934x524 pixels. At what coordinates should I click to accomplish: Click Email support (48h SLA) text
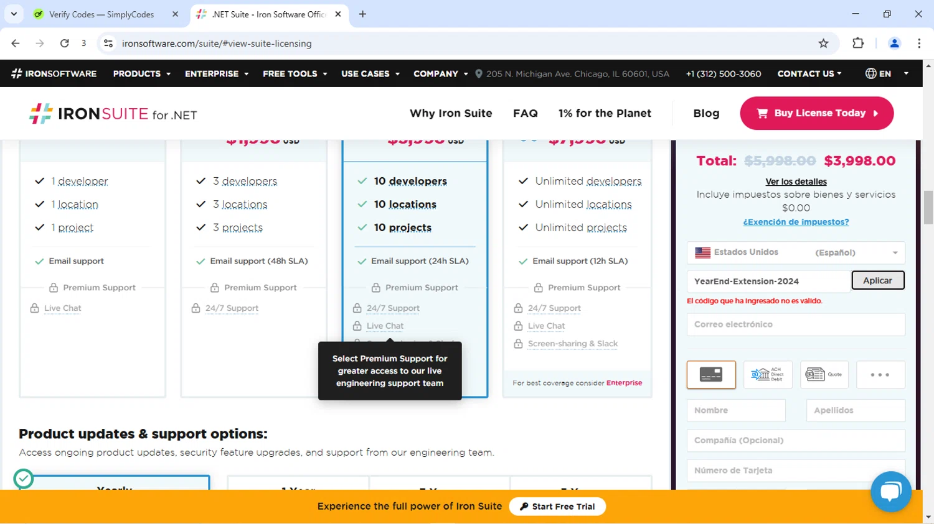(259, 261)
